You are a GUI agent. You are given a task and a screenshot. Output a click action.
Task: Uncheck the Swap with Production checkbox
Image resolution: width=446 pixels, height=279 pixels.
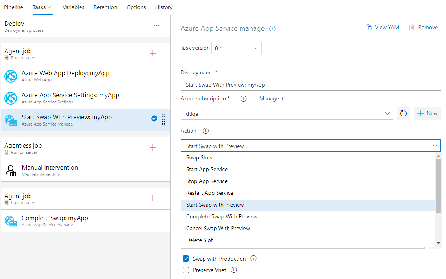tap(186, 259)
